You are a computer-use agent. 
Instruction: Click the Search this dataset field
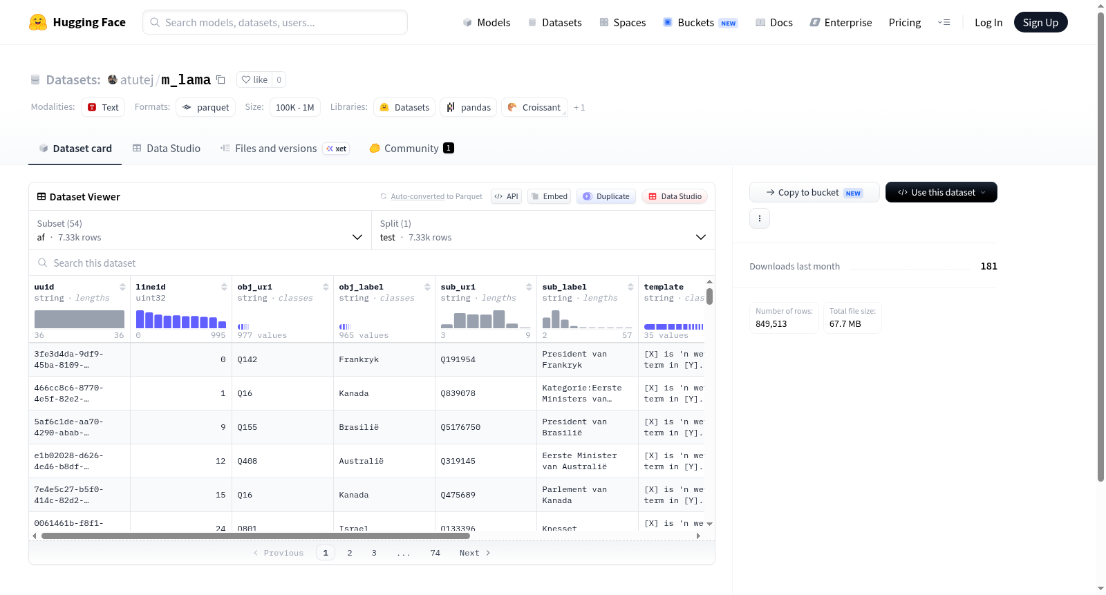click(x=372, y=263)
